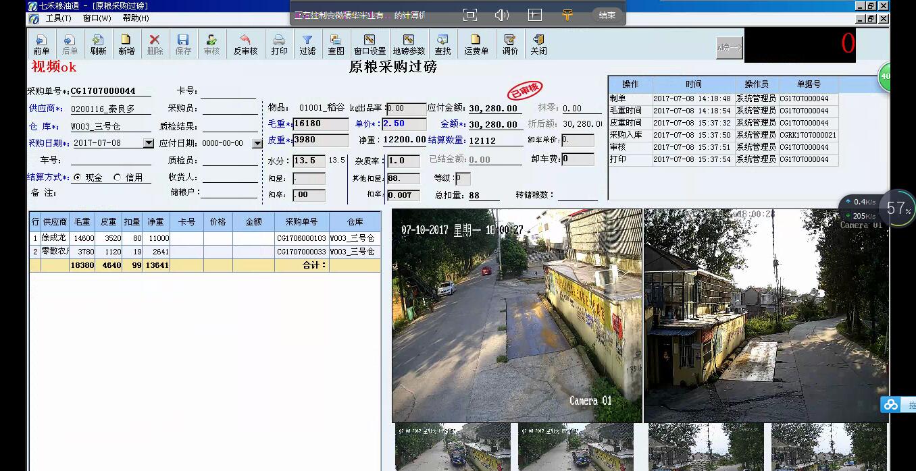Open the 运费单 freight bill
The image size is (916, 471).
(x=476, y=45)
